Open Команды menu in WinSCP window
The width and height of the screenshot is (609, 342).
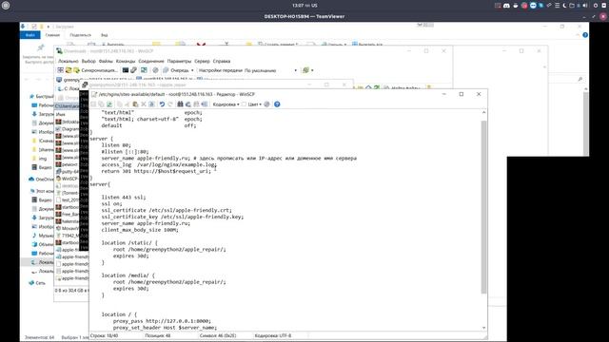coord(126,61)
